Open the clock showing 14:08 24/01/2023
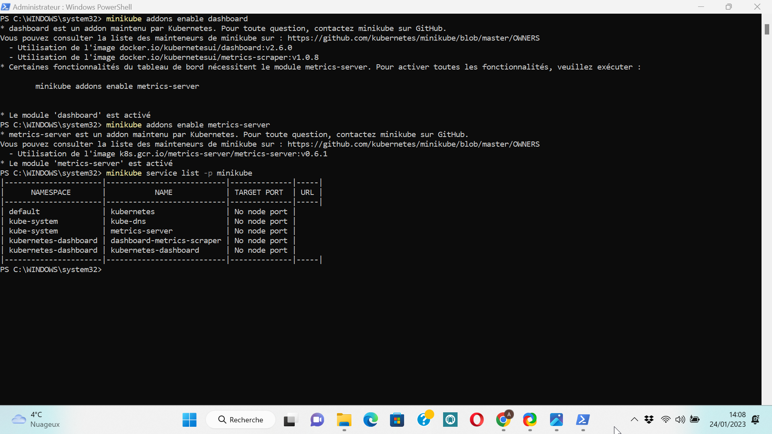The height and width of the screenshot is (434, 772). 727,420
